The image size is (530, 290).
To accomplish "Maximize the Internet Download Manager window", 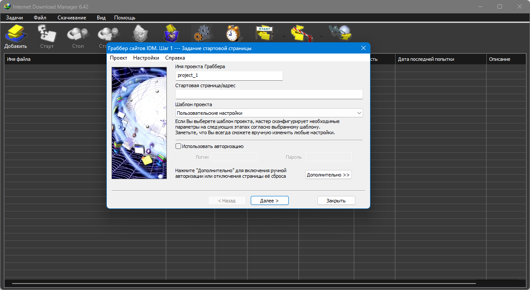I will point(500,6).
